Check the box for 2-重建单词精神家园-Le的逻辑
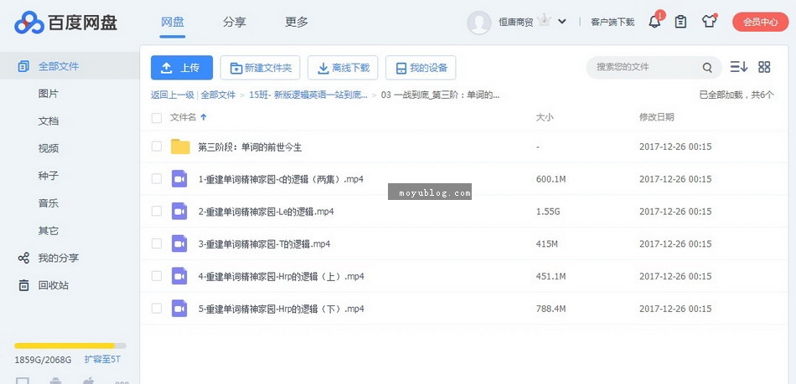 click(x=157, y=212)
